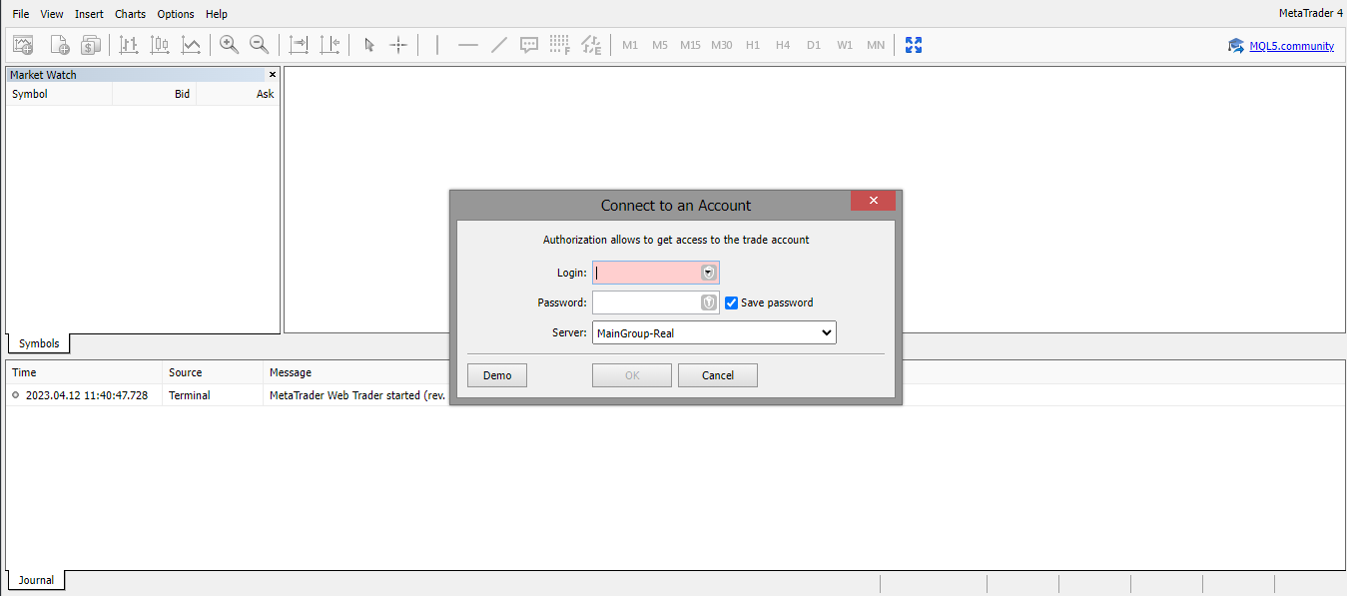Click the Zoom Out magnifier icon
This screenshot has width=1347, height=596.
259,45
